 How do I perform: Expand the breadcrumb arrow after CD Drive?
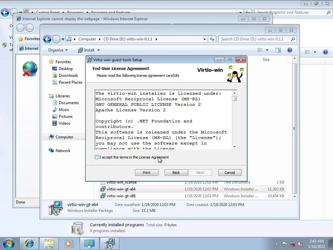click(156, 39)
